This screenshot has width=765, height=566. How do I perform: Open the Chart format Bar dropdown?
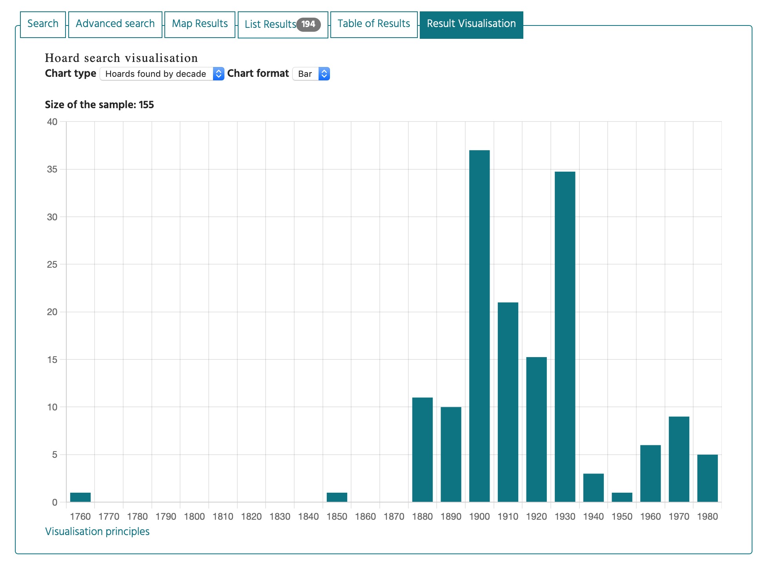(306, 74)
